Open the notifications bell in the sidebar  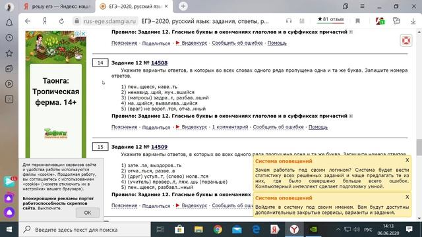point(9,22)
